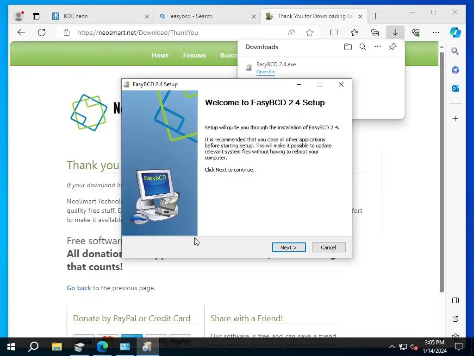The image size is (474, 356).
Task: Click Microsoft Edge taskbar icon
Action: [x=102, y=347]
